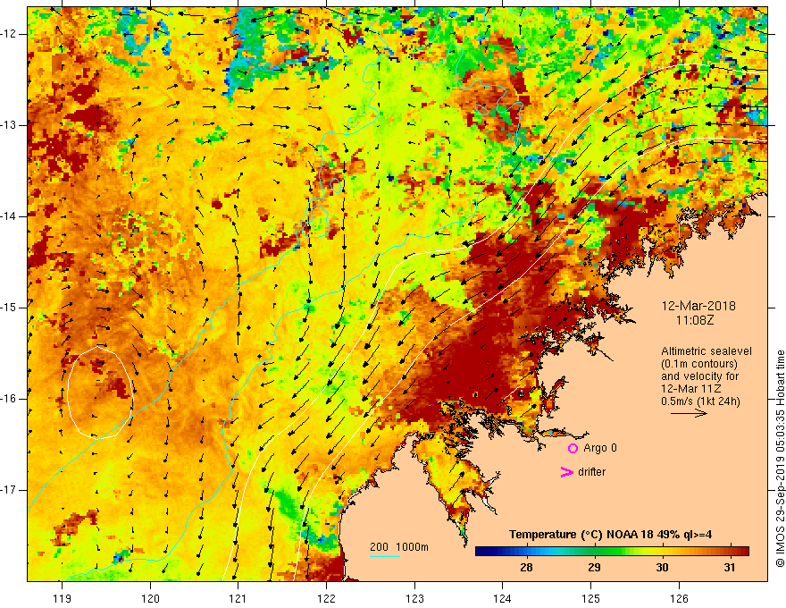The height and width of the screenshot is (608, 786).
Task: Click the -12 latitude axis label
Action: (9, 34)
